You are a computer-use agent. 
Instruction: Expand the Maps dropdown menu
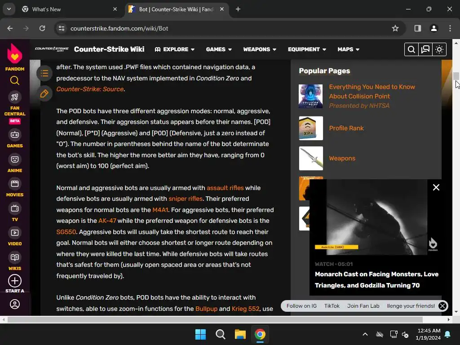349,49
